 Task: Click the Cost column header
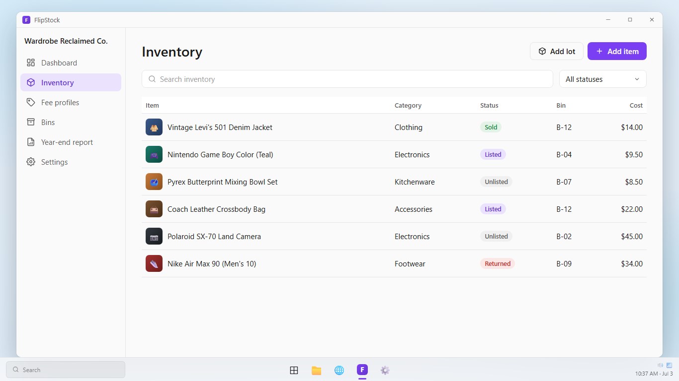(x=636, y=105)
